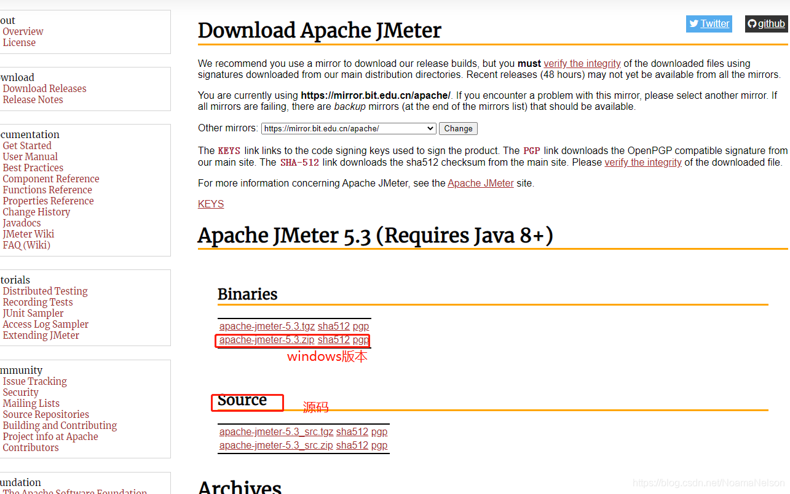The image size is (790, 494).
Task: Click the github link text
Action: click(x=772, y=24)
